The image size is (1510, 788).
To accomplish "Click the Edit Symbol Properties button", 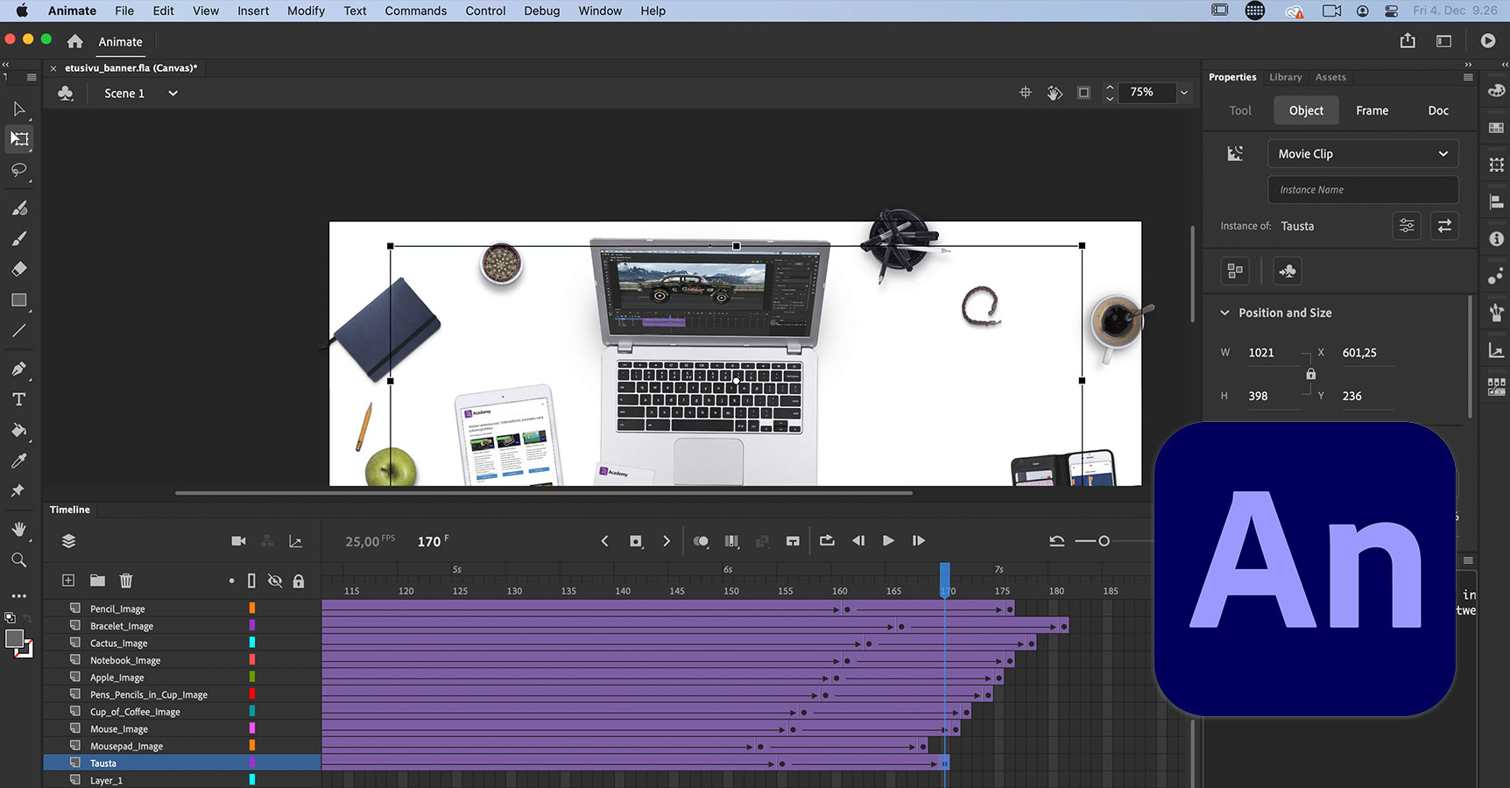I will pos(1406,226).
